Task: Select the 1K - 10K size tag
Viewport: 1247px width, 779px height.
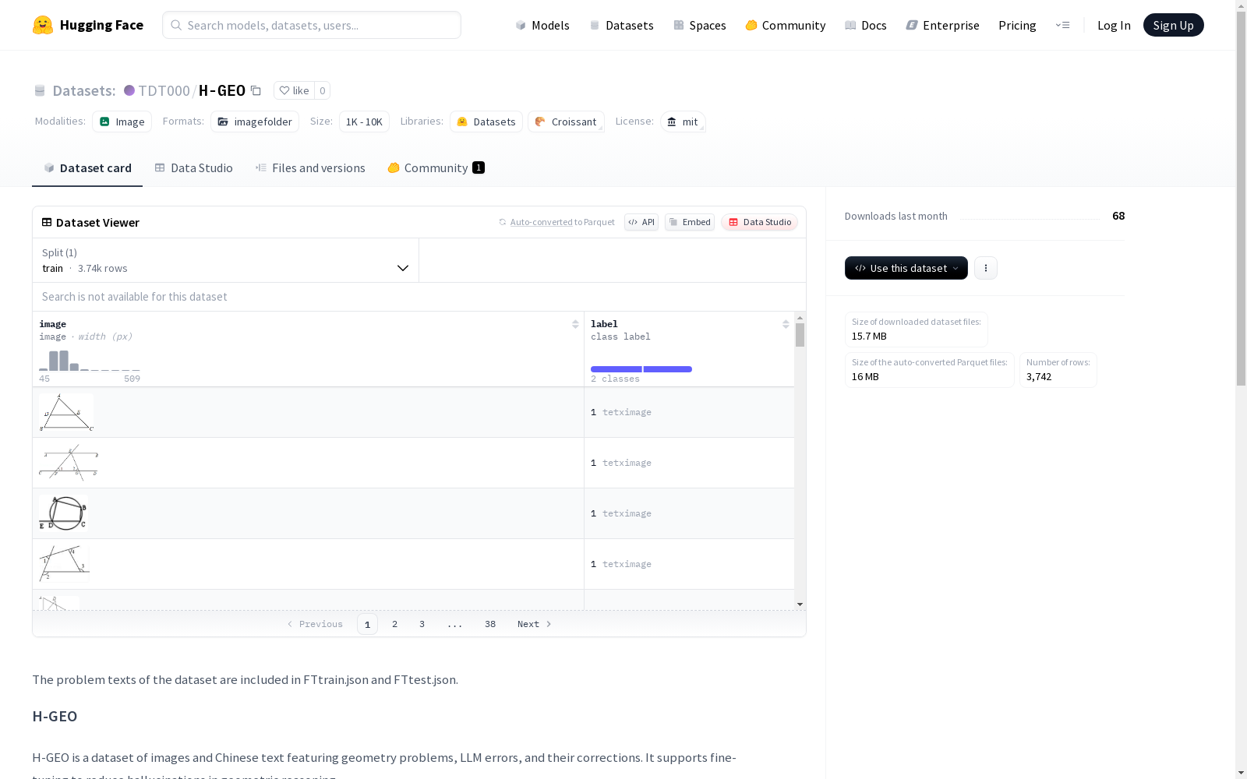Action: [364, 122]
